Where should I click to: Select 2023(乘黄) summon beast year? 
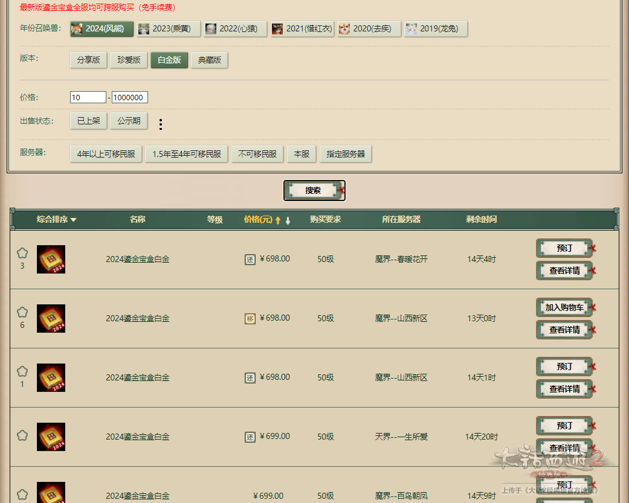tap(168, 29)
